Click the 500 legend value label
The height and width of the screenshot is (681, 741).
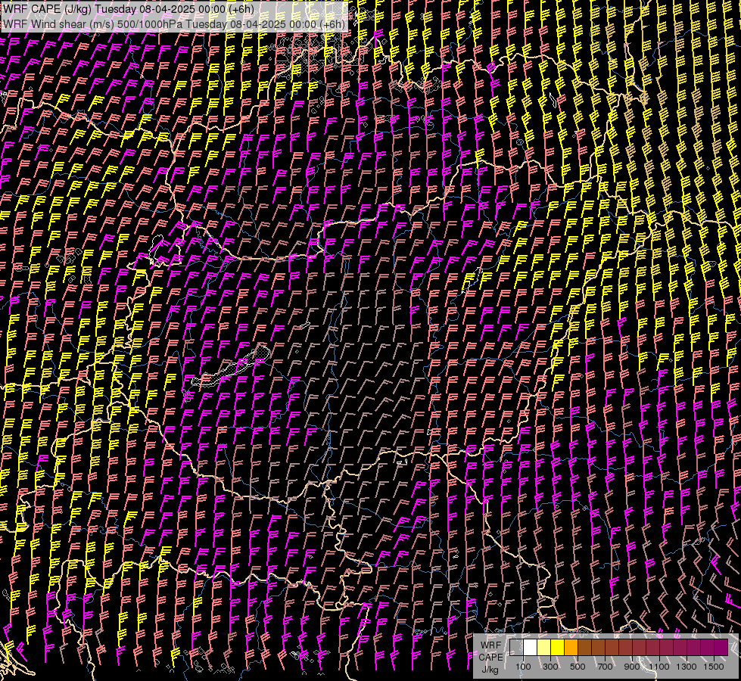(x=578, y=667)
